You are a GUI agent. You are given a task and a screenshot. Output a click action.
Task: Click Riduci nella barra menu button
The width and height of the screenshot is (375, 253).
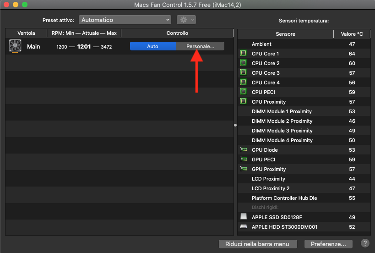click(x=258, y=244)
